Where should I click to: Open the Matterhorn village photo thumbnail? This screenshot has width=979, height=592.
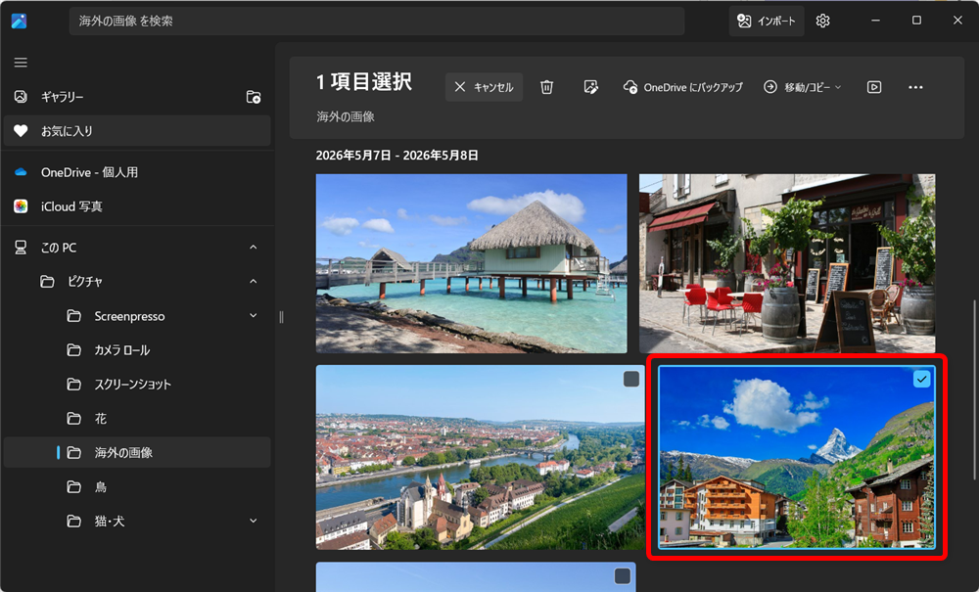pyautogui.click(x=797, y=457)
